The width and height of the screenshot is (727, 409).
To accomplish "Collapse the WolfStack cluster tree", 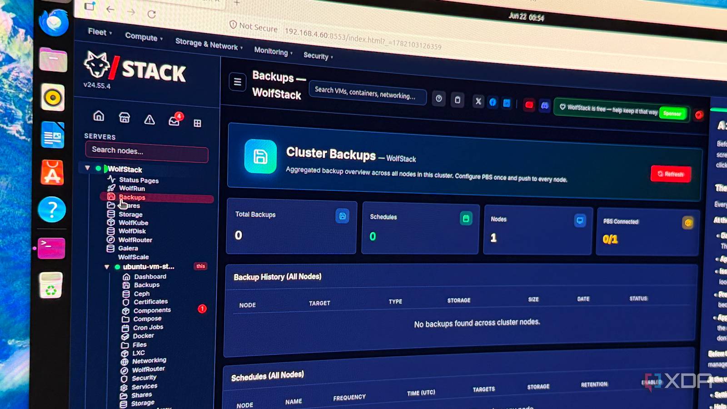I will [x=87, y=168].
